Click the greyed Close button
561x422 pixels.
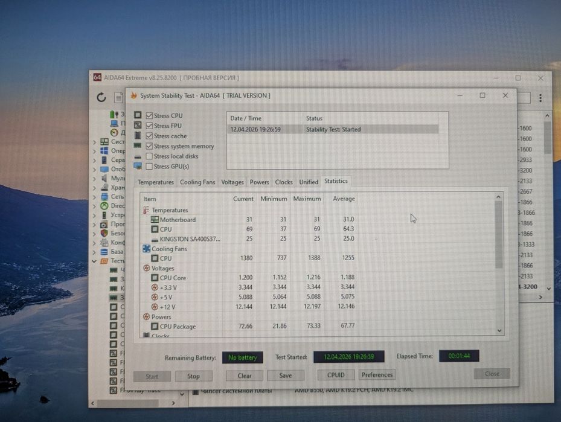(492, 374)
